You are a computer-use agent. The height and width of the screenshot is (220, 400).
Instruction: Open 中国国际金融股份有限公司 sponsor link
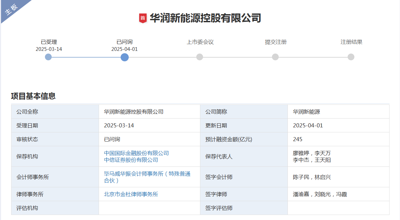pyautogui.click(x=136, y=153)
